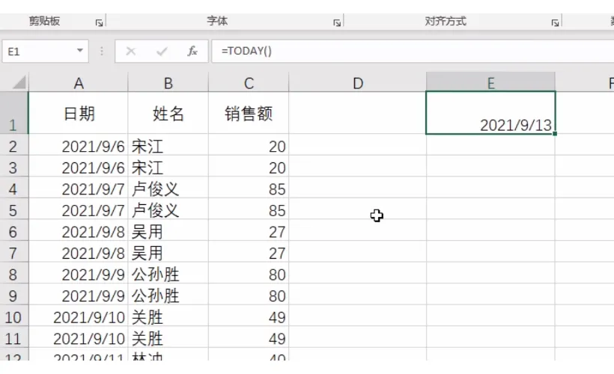Viewport: 614px width, 374px height.
Task: Select cell containing 公孙胜 in row 8
Action: pyautogui.click(x=168, y=275)
